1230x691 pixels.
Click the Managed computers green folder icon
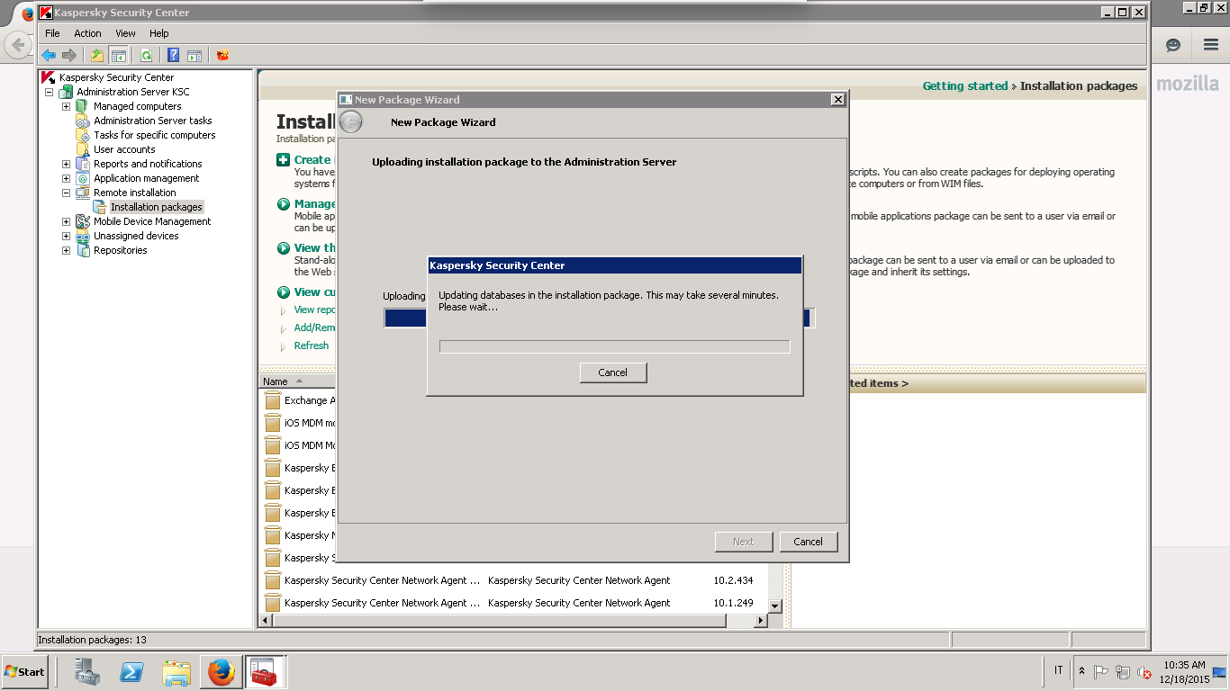(x=83, y=106)
